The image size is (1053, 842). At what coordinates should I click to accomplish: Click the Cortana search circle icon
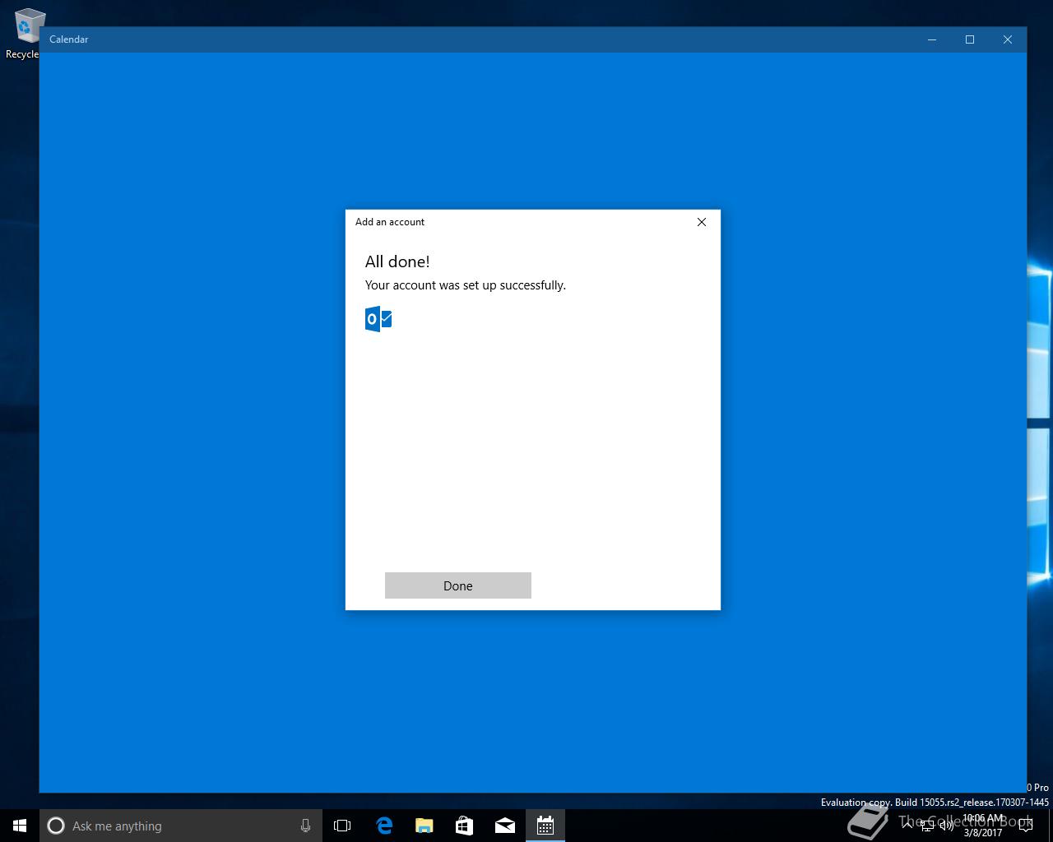(56, 826)
